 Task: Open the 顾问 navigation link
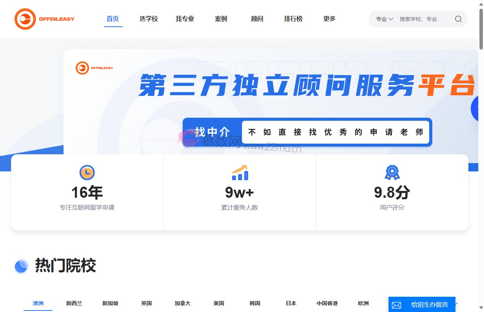point(257,19)
